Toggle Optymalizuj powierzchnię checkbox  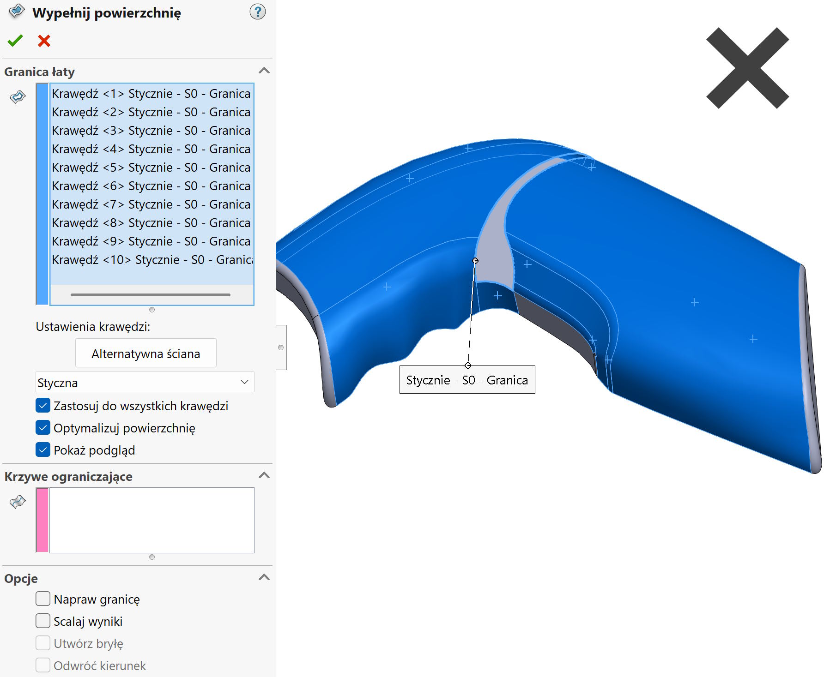point(43,428)
